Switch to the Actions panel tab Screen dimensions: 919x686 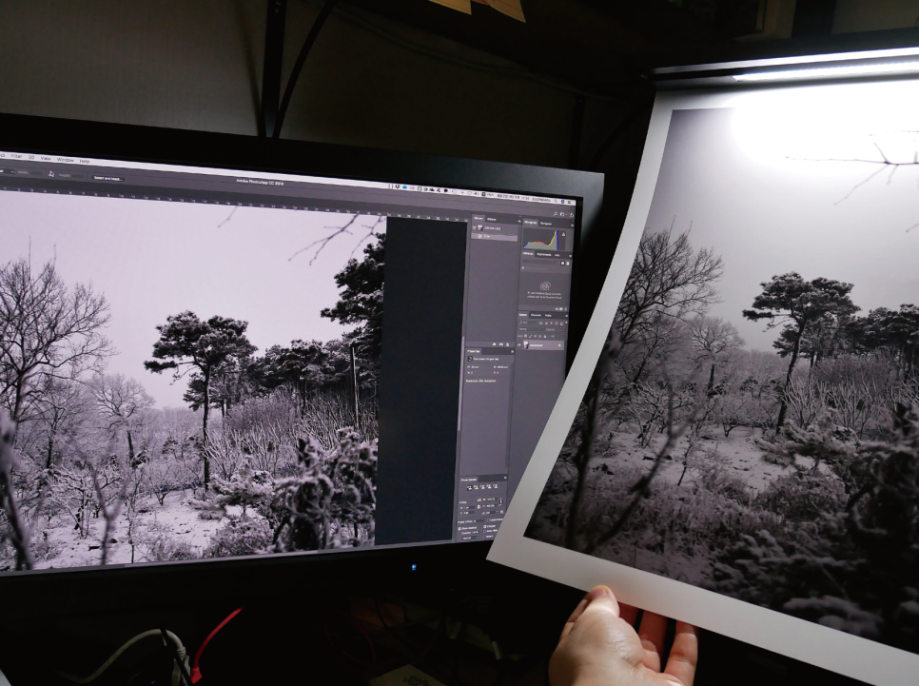point(492,219)
